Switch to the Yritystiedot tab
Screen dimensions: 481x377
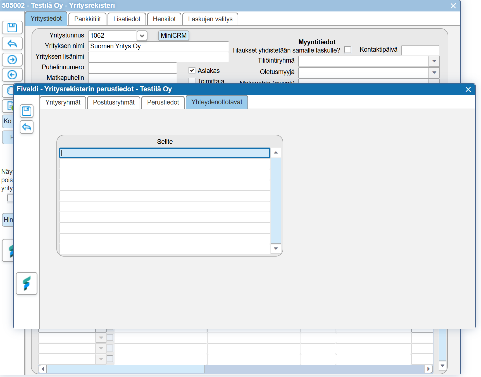click(x=46, y=19)
